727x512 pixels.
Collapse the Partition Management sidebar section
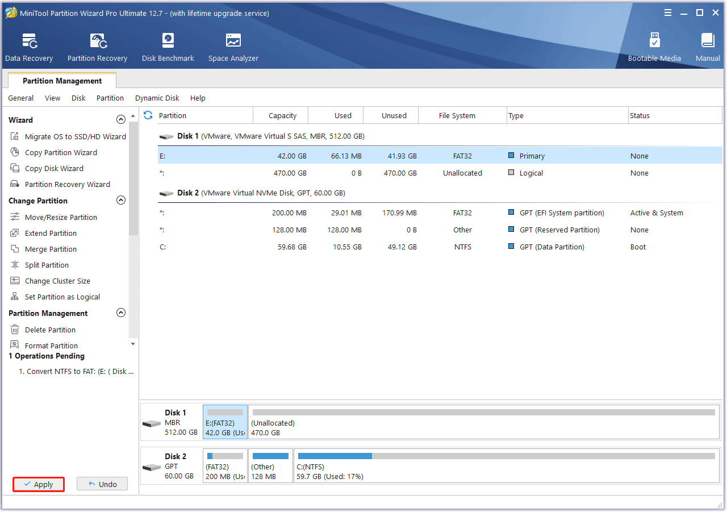120,313
